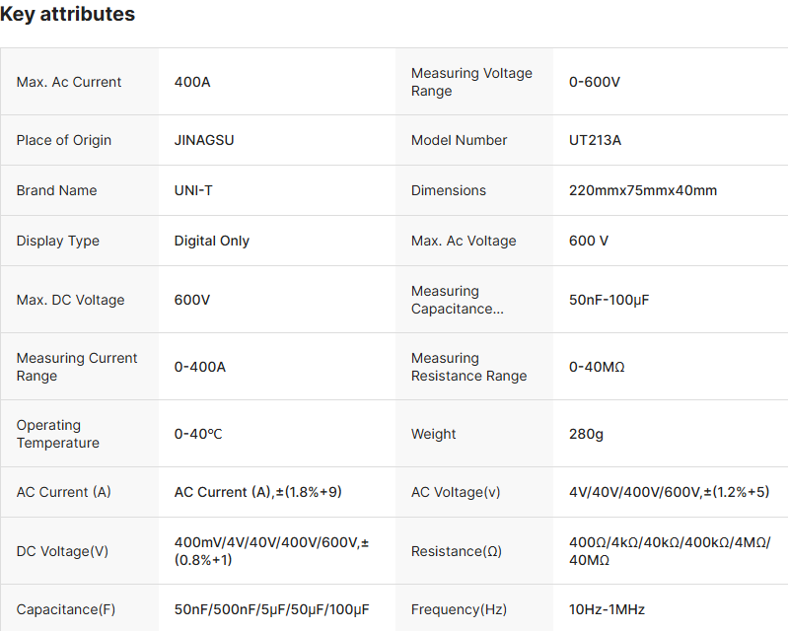Viewport: 788px width, 631px height.
Task: Click the UT213A model number value
Action: (x=596, y=140)
